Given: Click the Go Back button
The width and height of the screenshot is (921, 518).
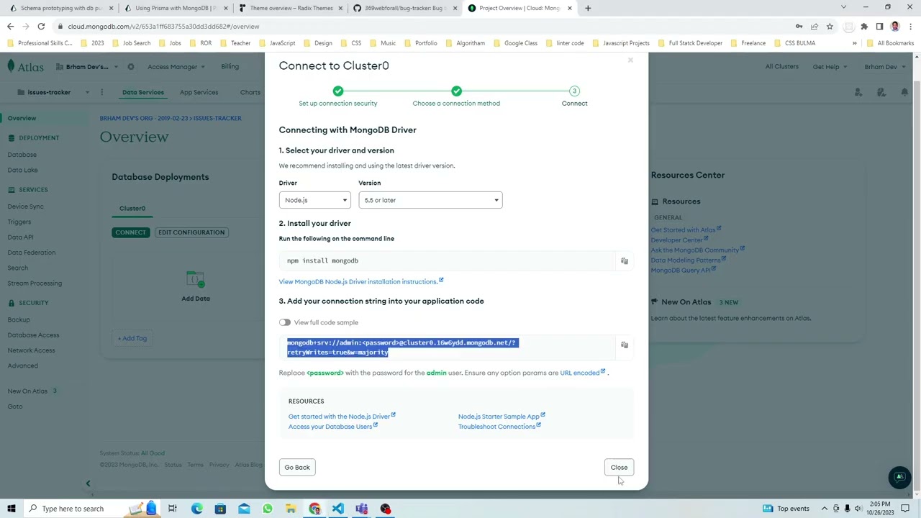Looking at the screenshot, I should [x=297, y=468].
